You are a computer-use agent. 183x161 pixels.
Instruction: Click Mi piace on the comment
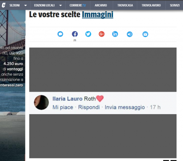pyautogui.click(x=63, y=107)
